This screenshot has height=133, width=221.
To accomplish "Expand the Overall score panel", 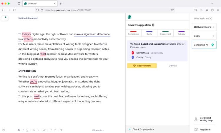I will [x=204, y=27].
